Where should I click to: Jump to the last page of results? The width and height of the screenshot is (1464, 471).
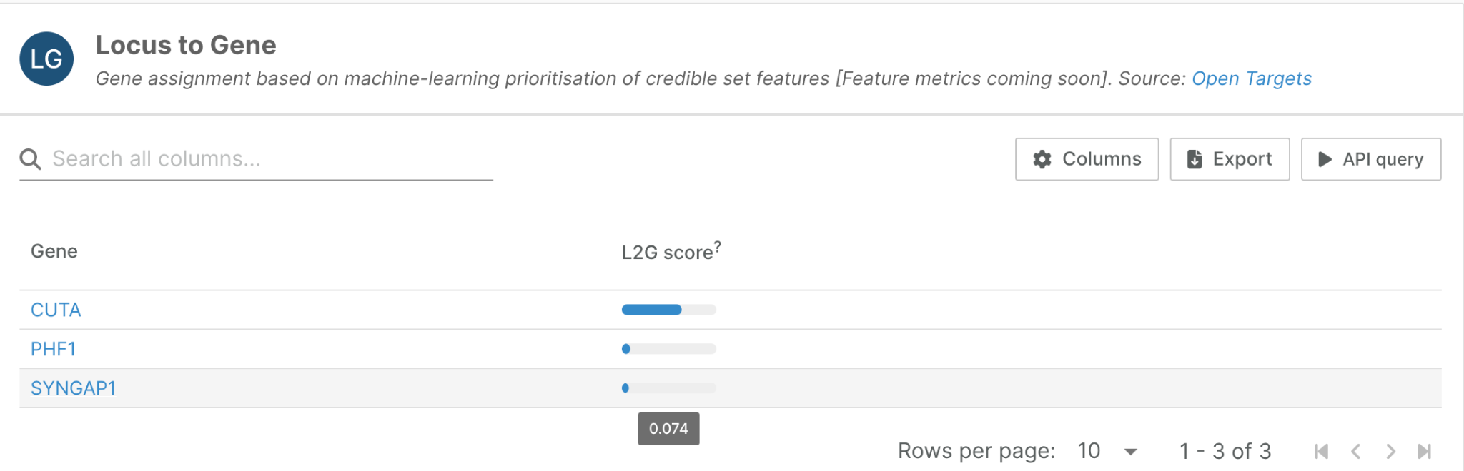[x=1424, y=451]
